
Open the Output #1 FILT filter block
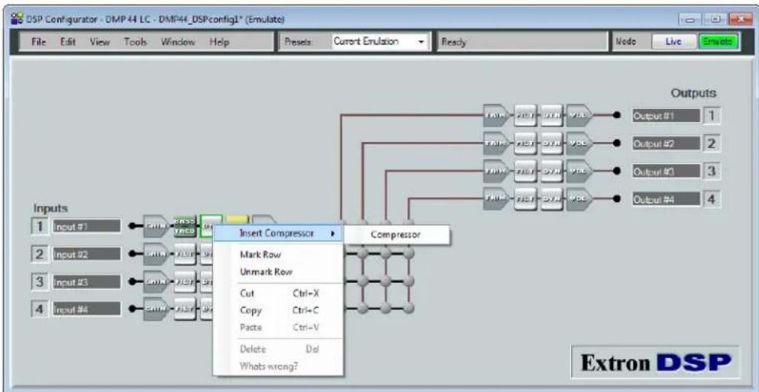click(526, 116)
